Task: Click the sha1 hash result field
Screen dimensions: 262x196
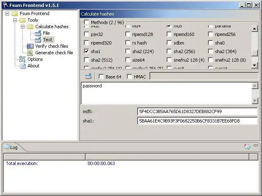Action: [x=197, y=121]
